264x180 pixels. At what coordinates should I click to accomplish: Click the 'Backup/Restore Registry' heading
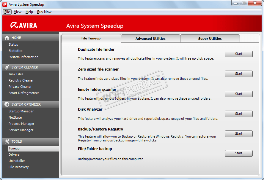(100, 129)
